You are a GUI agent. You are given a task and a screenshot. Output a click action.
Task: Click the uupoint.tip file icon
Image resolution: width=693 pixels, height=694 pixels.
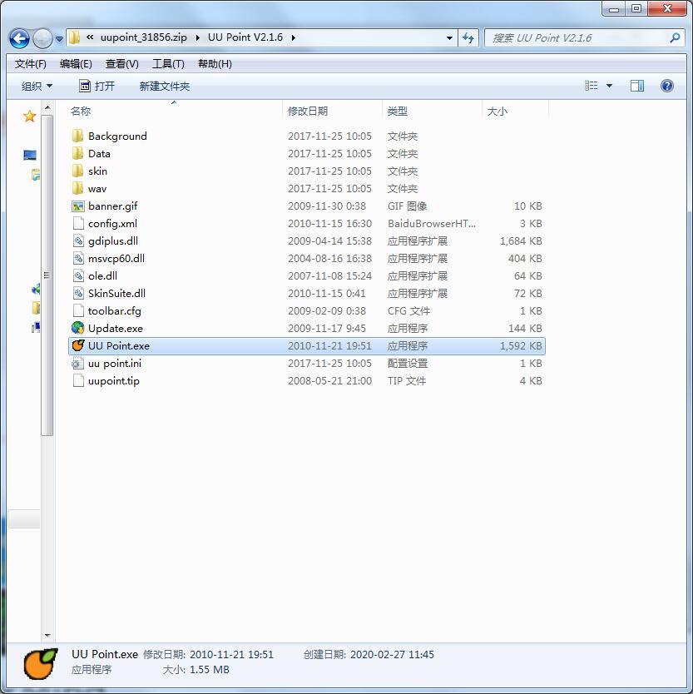[78, 380]
